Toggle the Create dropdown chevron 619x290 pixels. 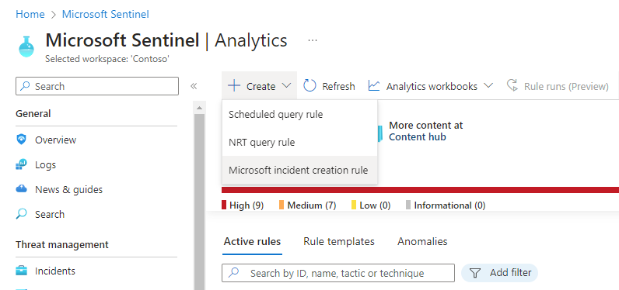(x=287, y=86)
